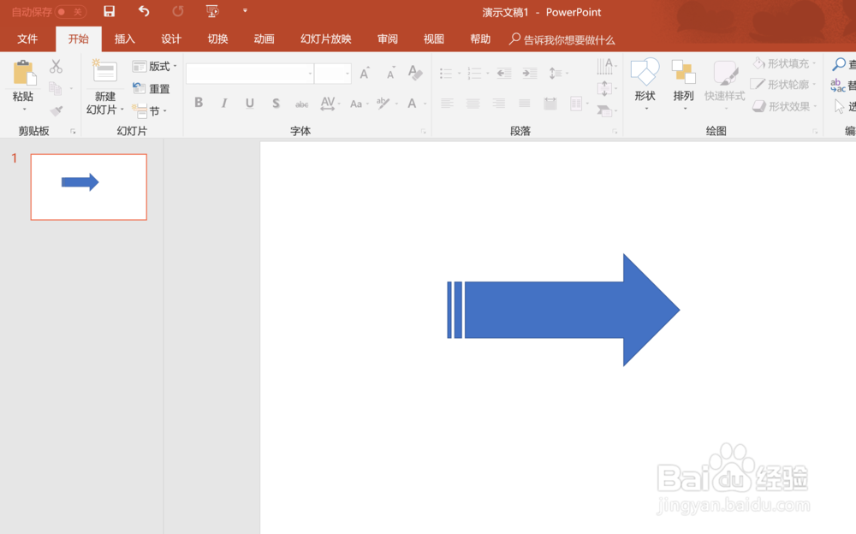Open the 设计 (Design) ribbon tab

pos(170,39)
